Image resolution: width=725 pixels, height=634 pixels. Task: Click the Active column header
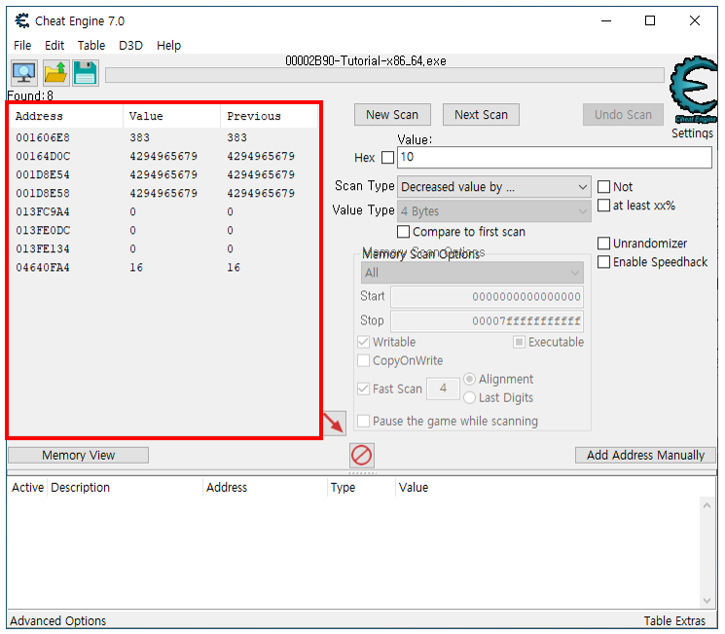[x=28, y=487]
